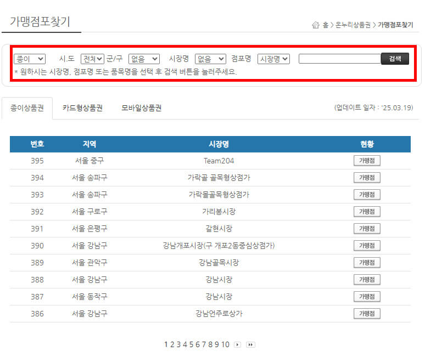The height and width of the screenshot is (357, 425).
Task: Go to page 1
Action: tap(166, 344)
